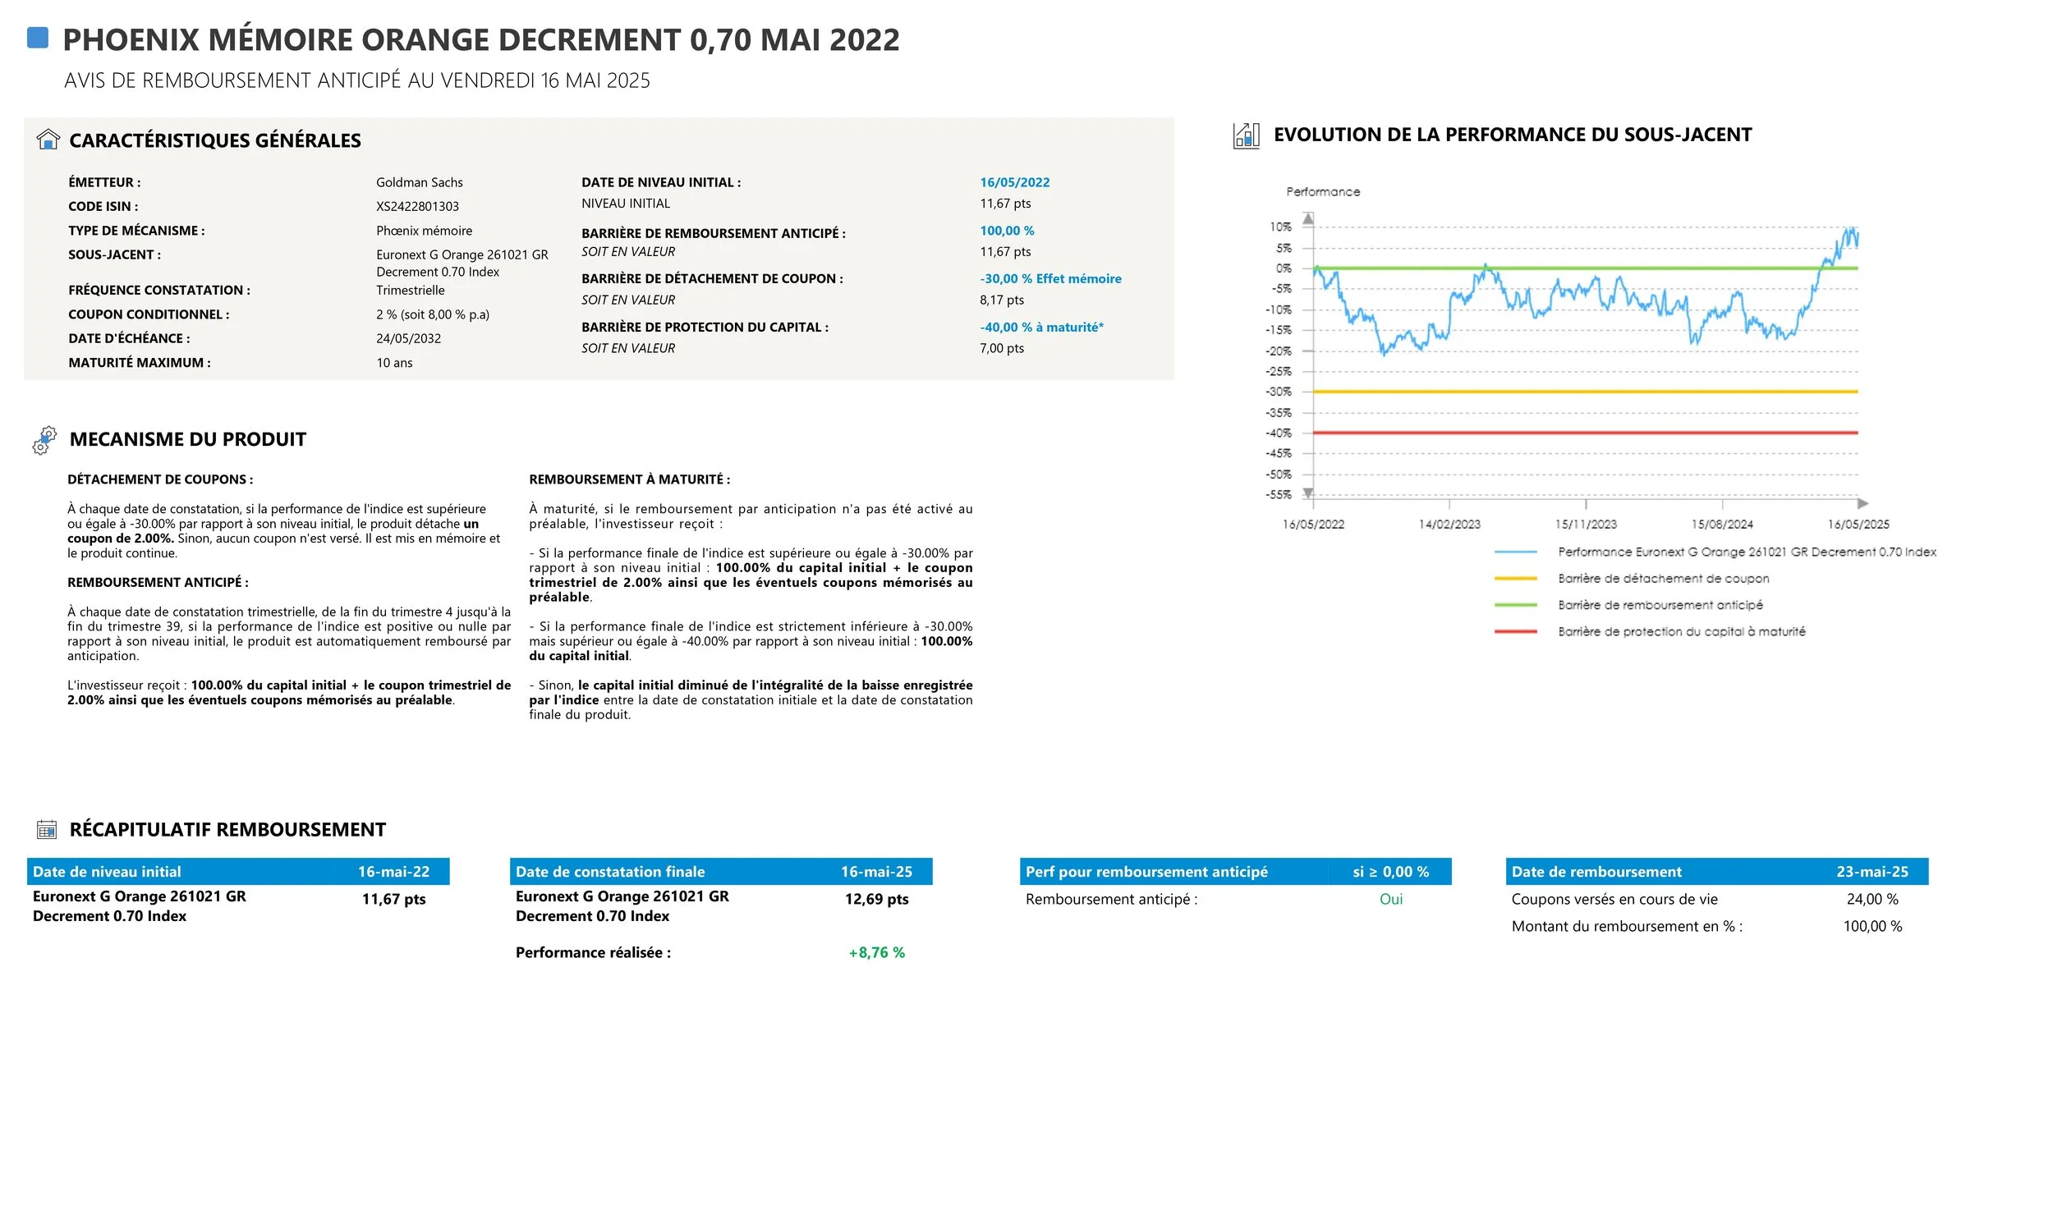This screenshot has width=2053, height=1210.
Task: Click the yellow coupon barrier legend swatch
Action: click(x=1515, y=579)
